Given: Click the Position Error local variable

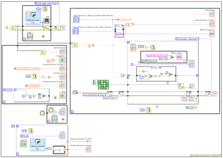Looking at the screenshot, I should point(123,20).
